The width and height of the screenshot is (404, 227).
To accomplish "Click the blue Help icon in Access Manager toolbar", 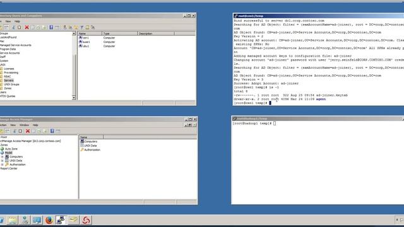I will (x=52, y=131).
